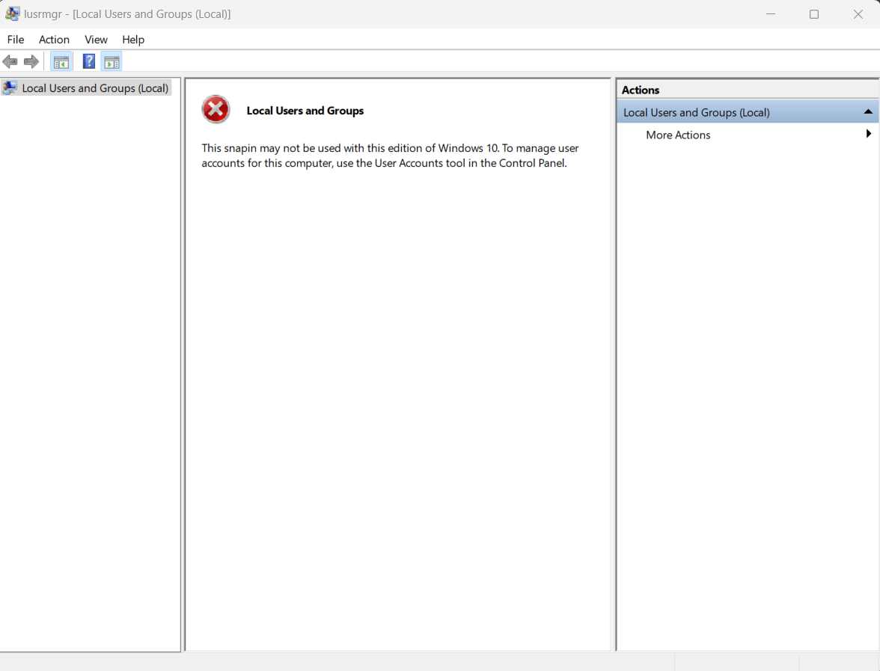Viewport: 880px width, 671px height.
Task: Open Help via blue question-mark icon
Action: tap(88, 61)
